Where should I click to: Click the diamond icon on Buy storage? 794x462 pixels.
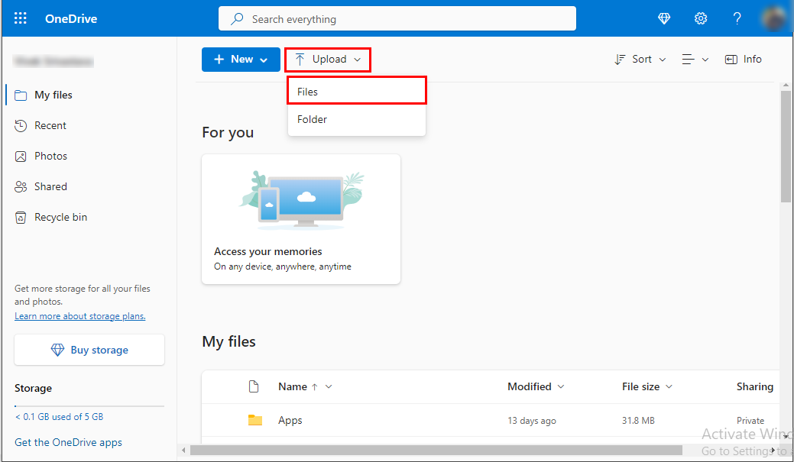58,350
